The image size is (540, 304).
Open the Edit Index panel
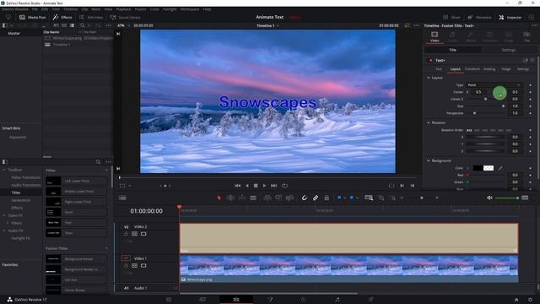pos(91,17)
